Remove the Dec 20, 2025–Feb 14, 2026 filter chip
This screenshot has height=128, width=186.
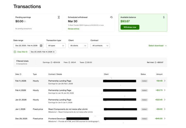[54, 52]
